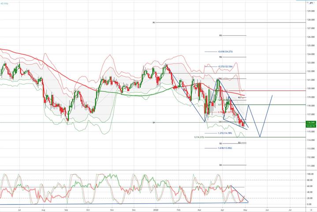Click the Sep marker on time axis
The width and height of the screenshot is (317, 212).
pyautogui.click(x=66, y=210)
